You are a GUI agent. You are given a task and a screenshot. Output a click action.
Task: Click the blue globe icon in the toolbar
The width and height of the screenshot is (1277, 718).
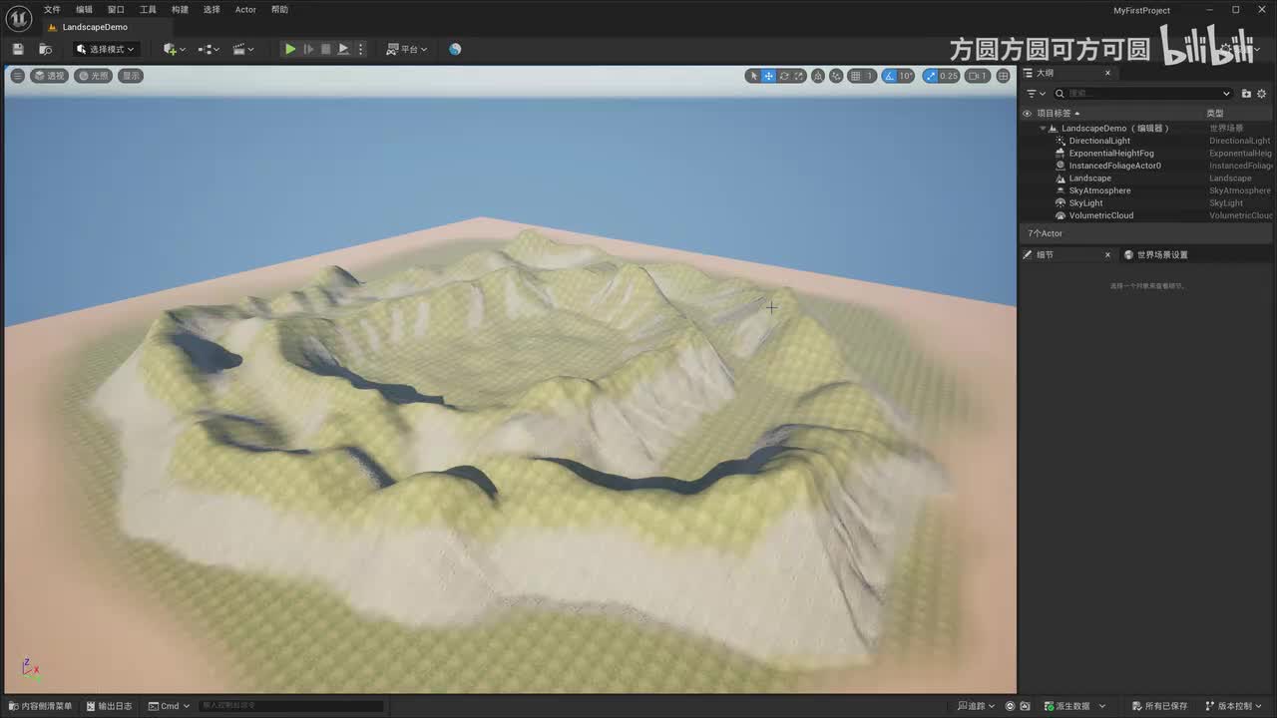point(455,49)
